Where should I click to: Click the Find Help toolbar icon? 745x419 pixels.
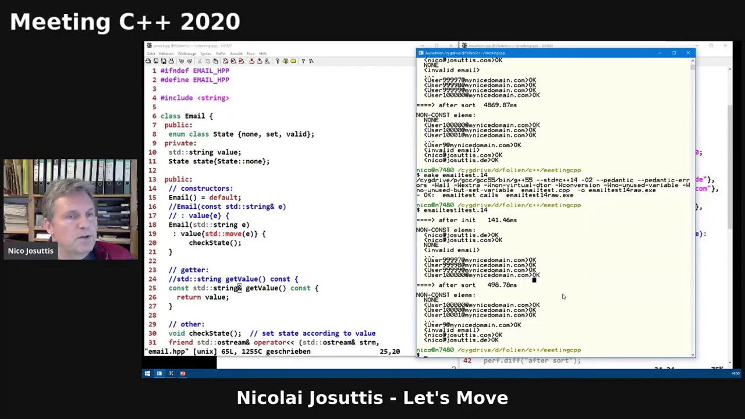tap(311, 61)
